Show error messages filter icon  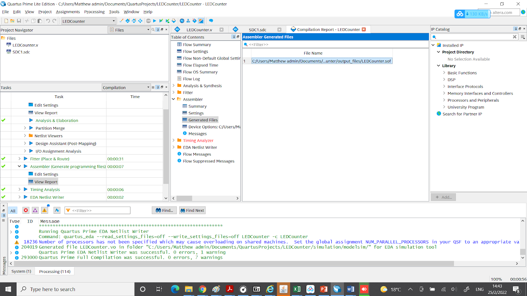[x=26, y=210]
